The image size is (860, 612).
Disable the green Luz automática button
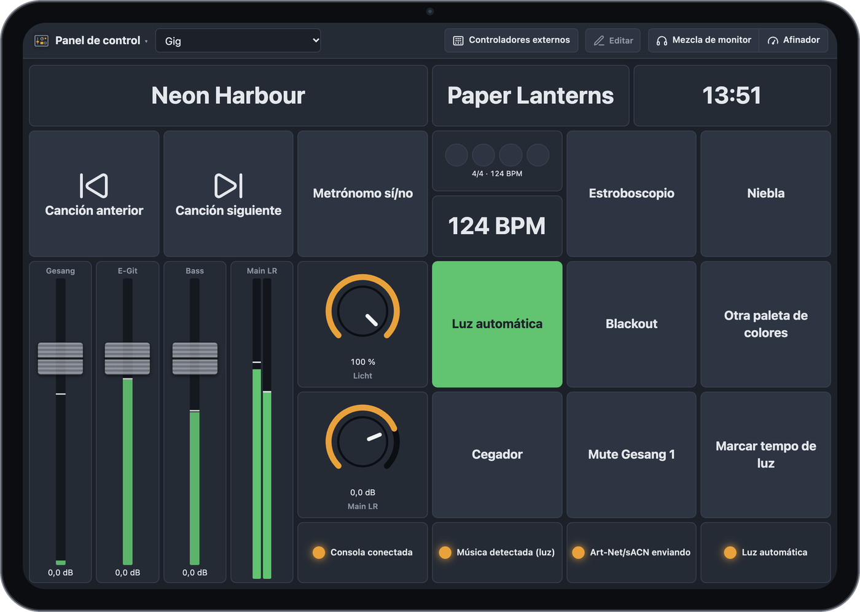pyautogui.click(x=497, y=324)
